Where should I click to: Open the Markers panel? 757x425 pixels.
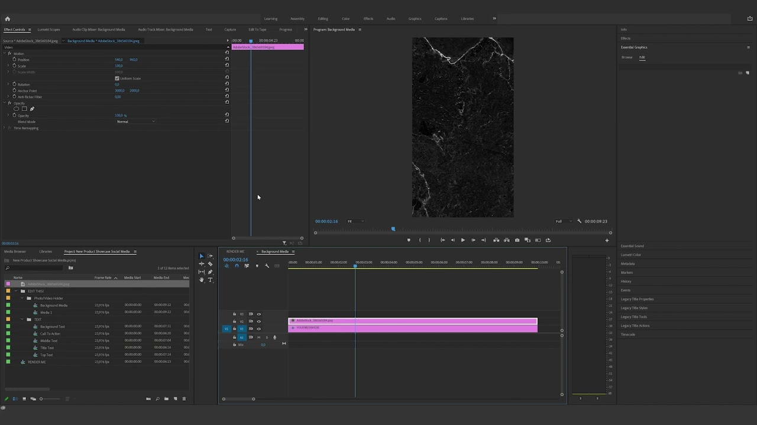point(626,273)
